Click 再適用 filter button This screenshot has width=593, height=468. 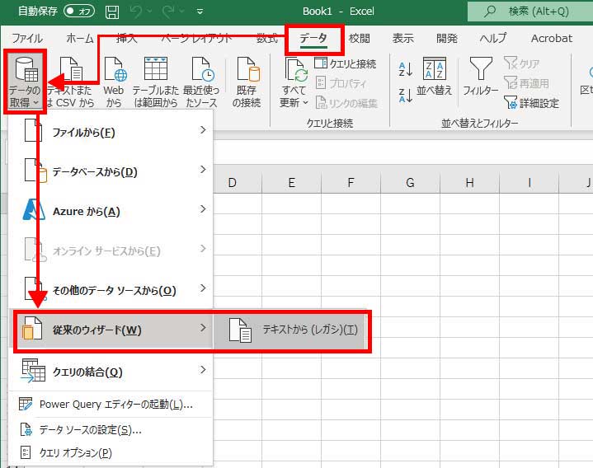tap(526, 83)
